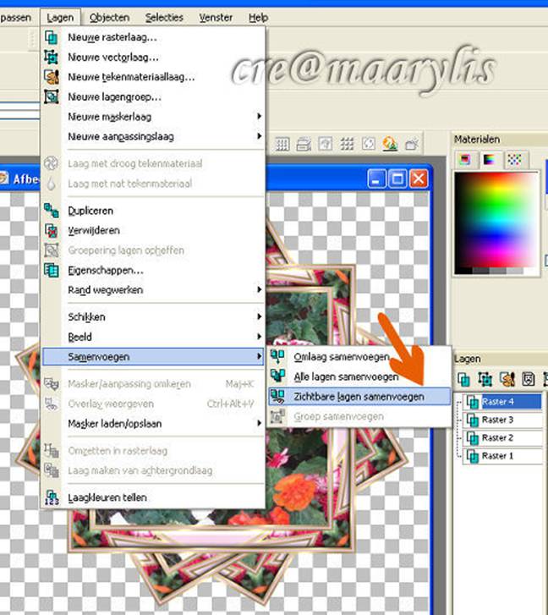Viewport: 548px width, 615px height.
Task: Select the Raster 2 layer
Action: coord(503,437)
